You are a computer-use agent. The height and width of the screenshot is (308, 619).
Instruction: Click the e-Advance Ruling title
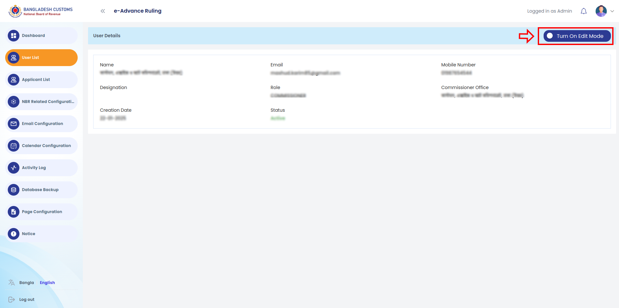138,11
